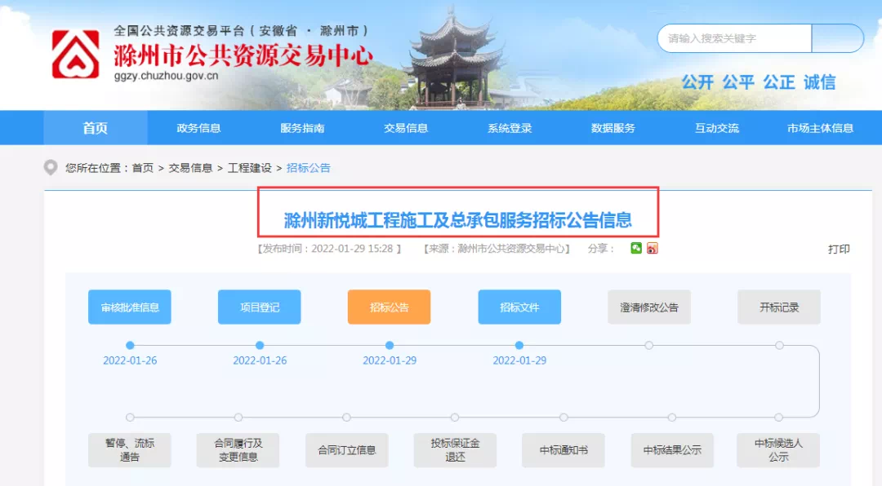Share via the red Weibo icon
Image resolution: width=882 pixels, height=486 pixels.
tap(652, 248)
